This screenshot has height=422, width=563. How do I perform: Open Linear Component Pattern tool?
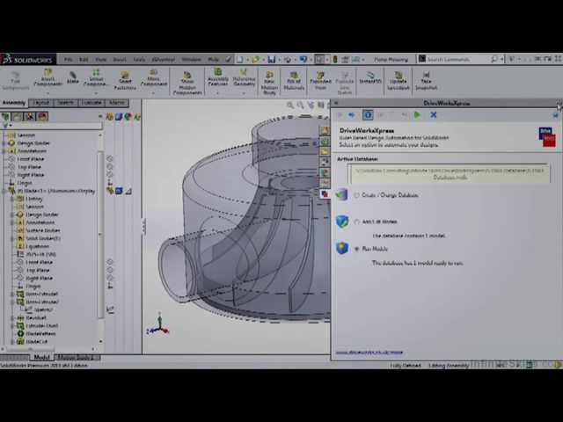(96, 77)
